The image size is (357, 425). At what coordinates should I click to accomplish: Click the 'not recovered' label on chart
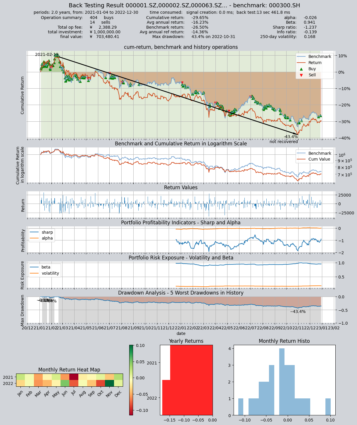click(x=284, y=142)
